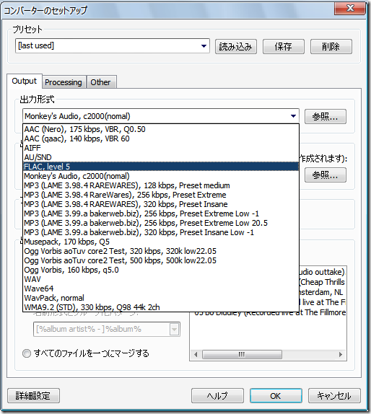Select the highlighted FLAC, level 5 entry
This screenshot has height=414, width=371.
coord(161,167)
